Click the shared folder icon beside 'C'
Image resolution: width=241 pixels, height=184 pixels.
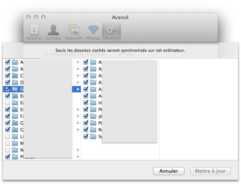click(x=15, y=76)
